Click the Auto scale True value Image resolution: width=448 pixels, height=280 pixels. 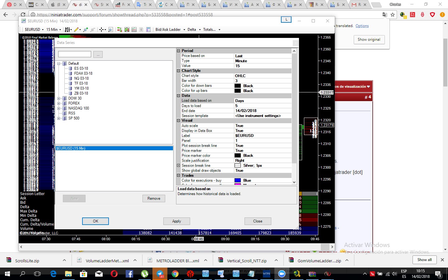263,126
